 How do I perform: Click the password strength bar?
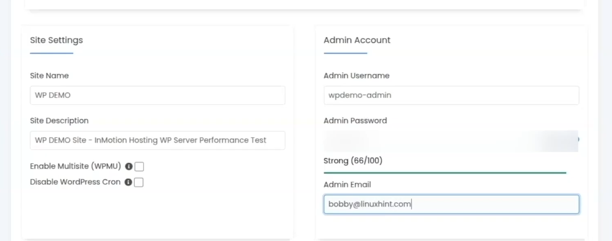(445, 173)
